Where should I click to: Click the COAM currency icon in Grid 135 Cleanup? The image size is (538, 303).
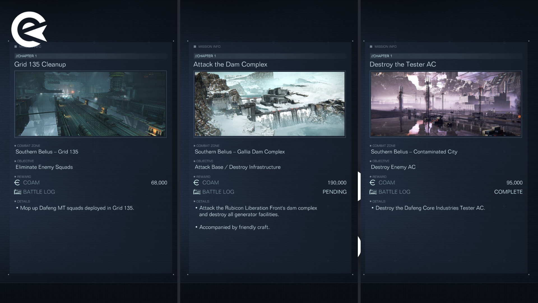click(17, 183)
